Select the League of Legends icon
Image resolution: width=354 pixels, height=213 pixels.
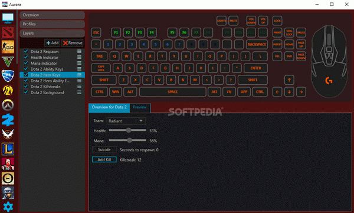pos(8,149)
